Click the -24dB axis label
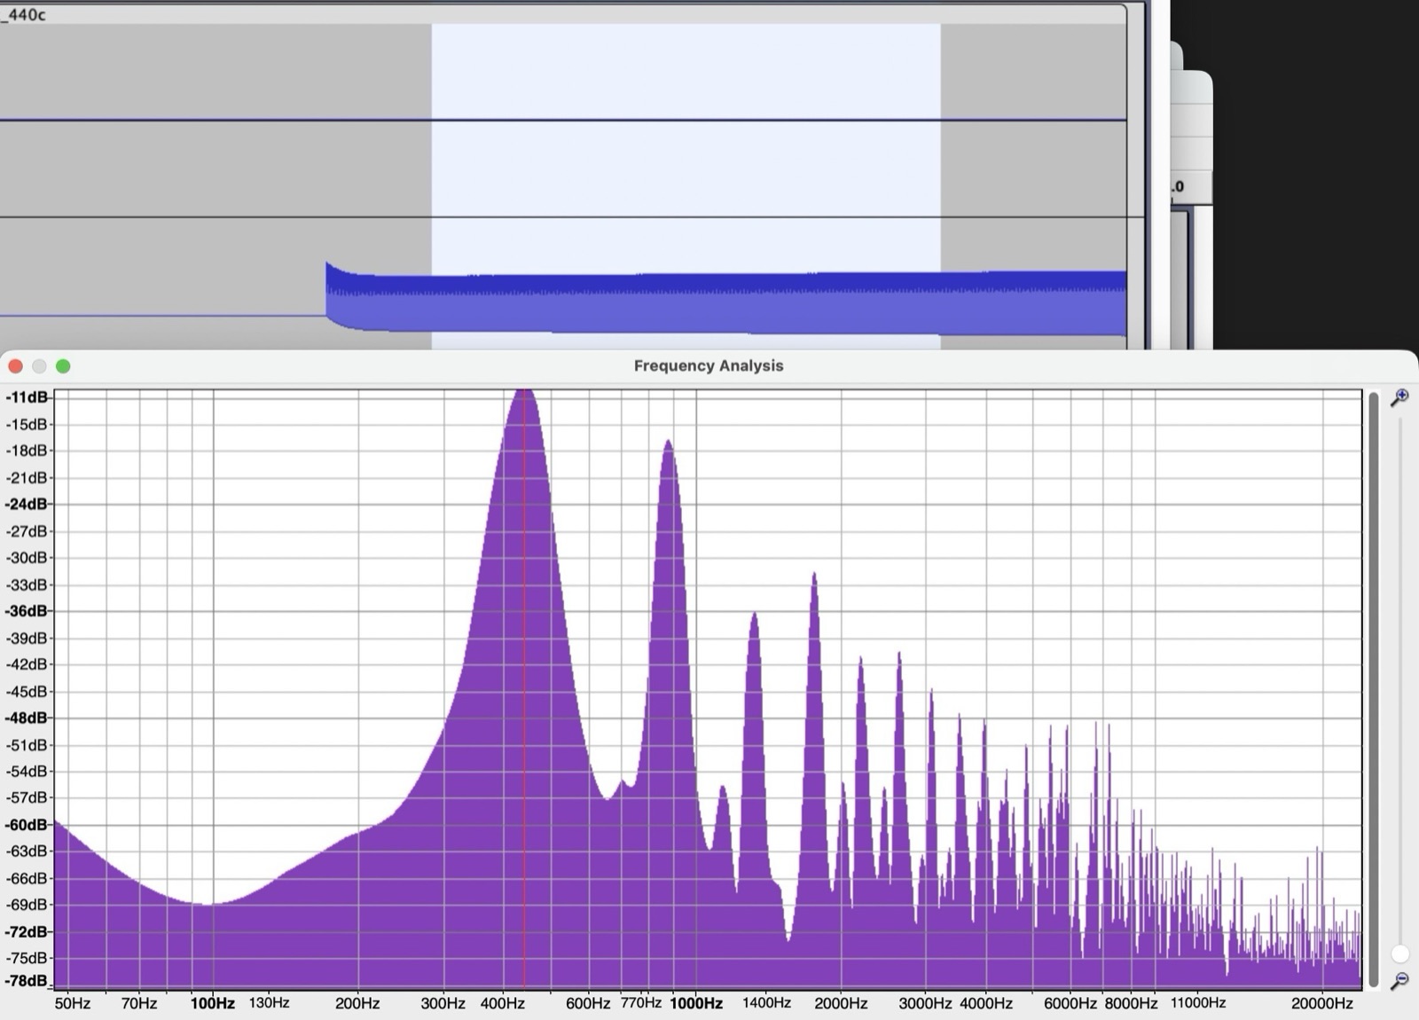1419x1020 pixels. click(27, 504)
